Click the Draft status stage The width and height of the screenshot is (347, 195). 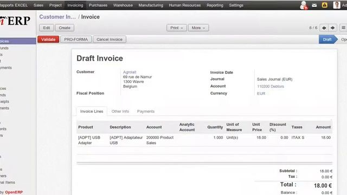pyautogui.click(x=327, y=40)
